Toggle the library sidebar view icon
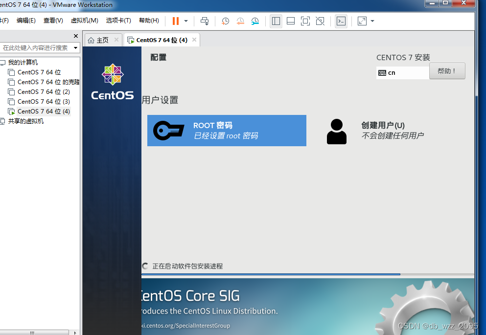Viewport: 486px width, 335px height. click(x=276, y=21)
